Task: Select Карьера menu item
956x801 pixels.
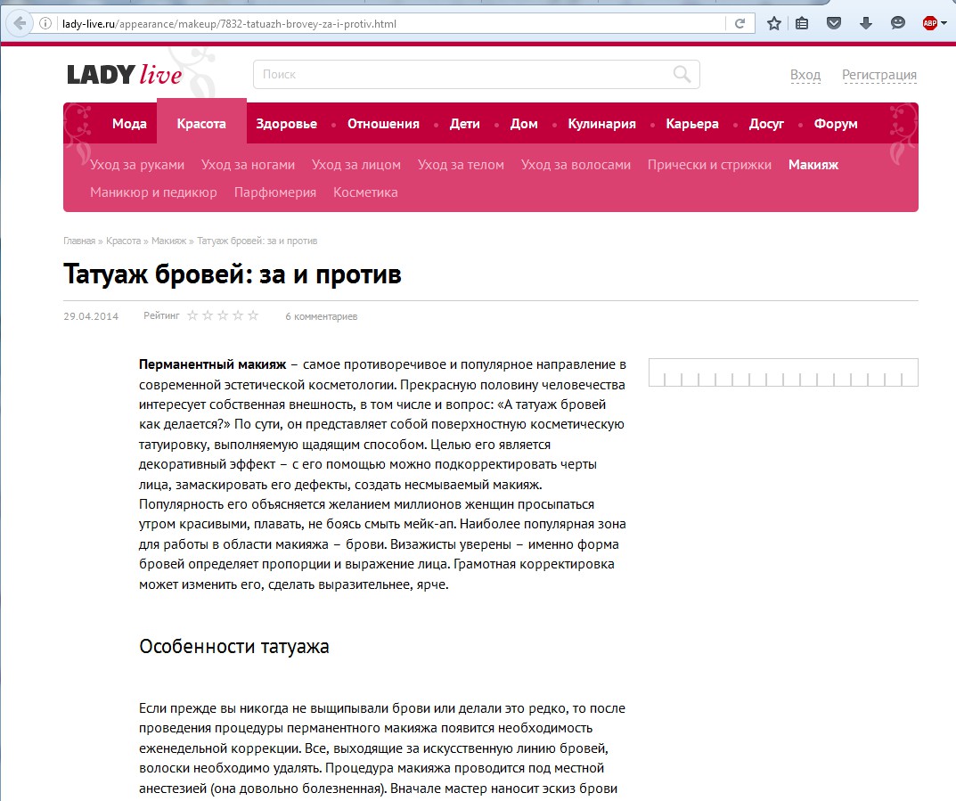Action: pos(692,124)
